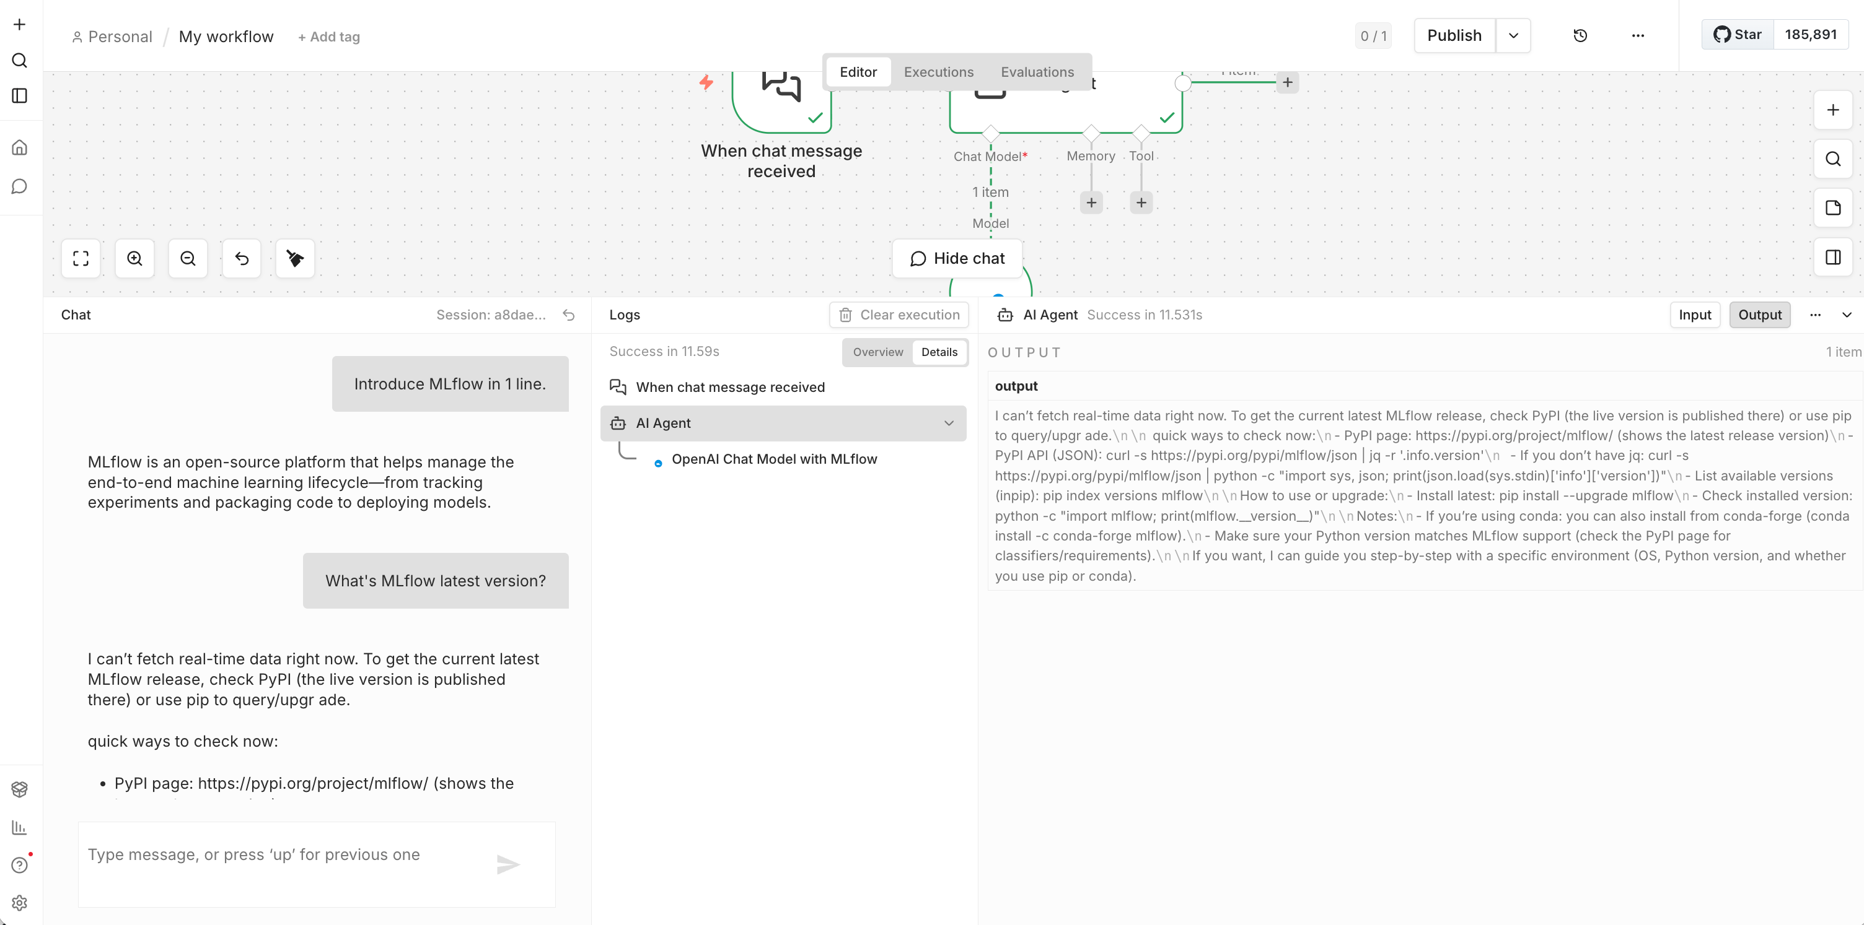Viewport: 1864px width, 925px height.
Task: Add Memory sub-node plus button
Action: 1091,202
